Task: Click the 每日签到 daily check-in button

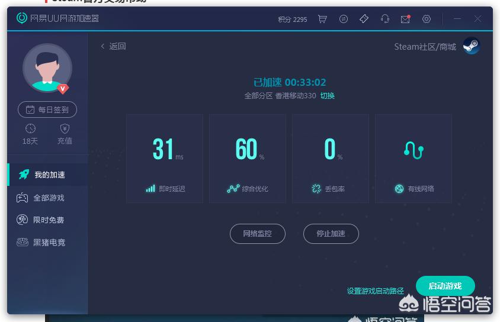Action: tap(47, 110)
